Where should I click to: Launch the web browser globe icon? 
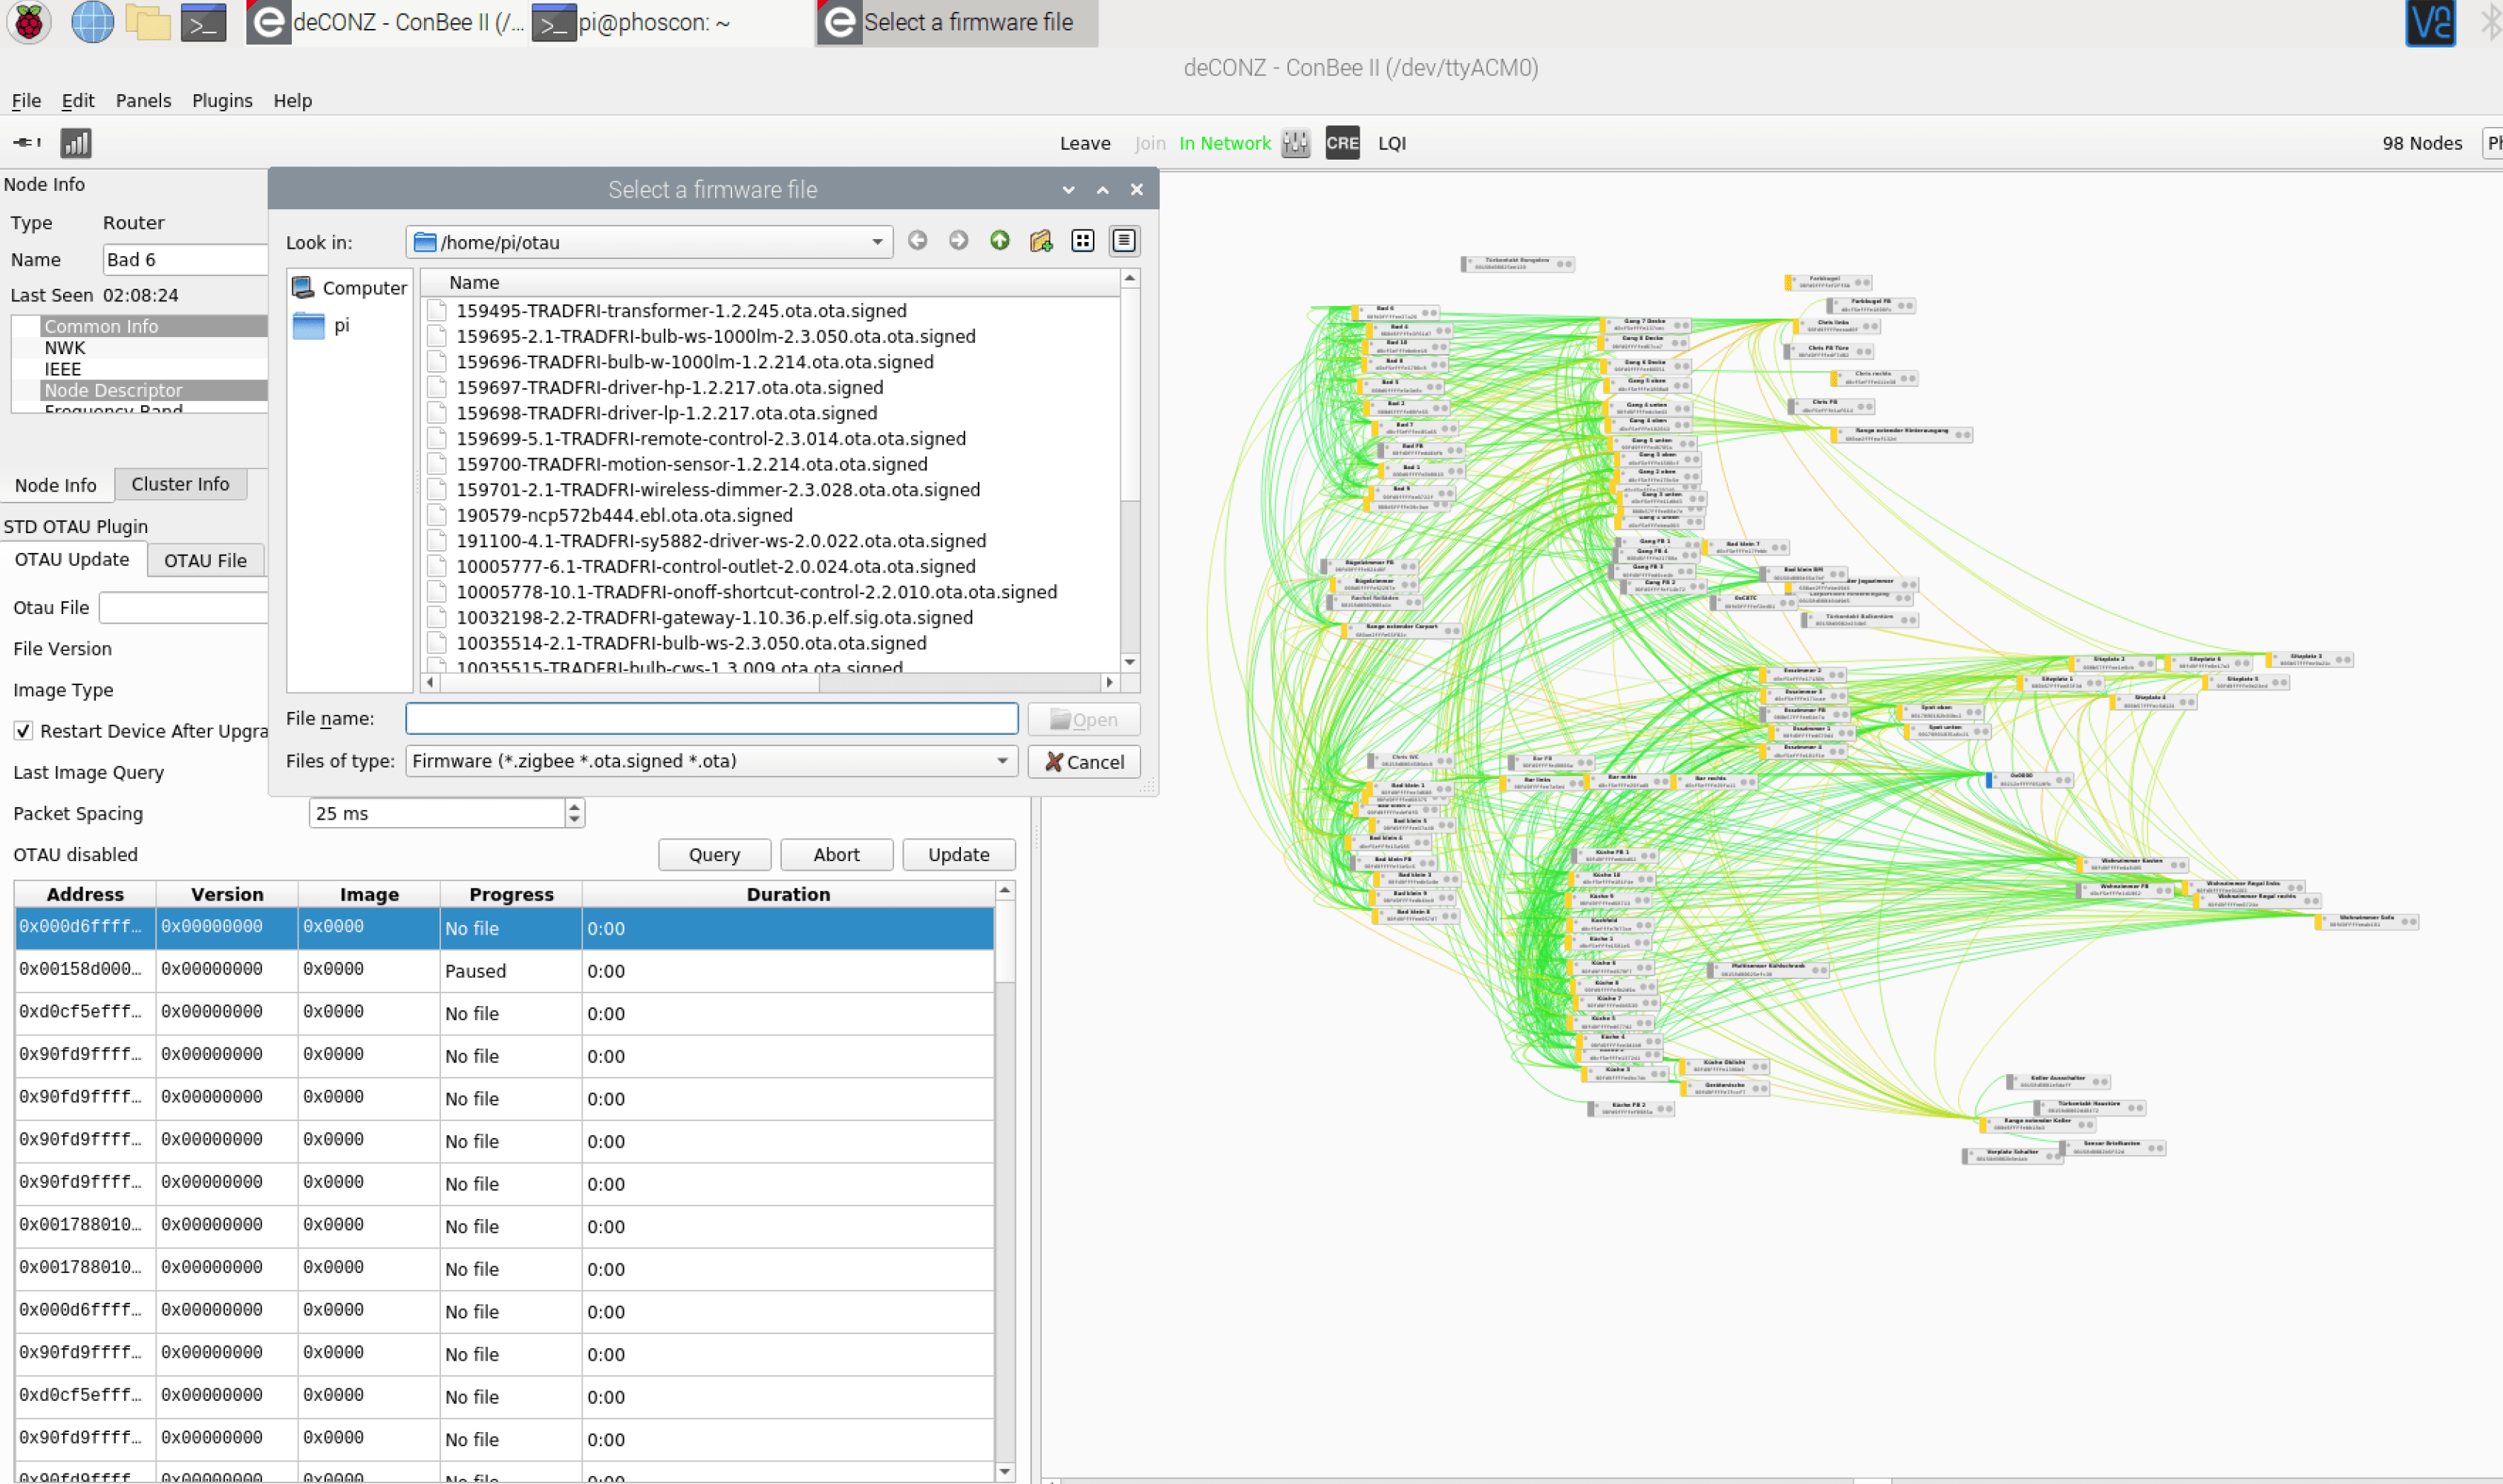click(x=92, y=22)
